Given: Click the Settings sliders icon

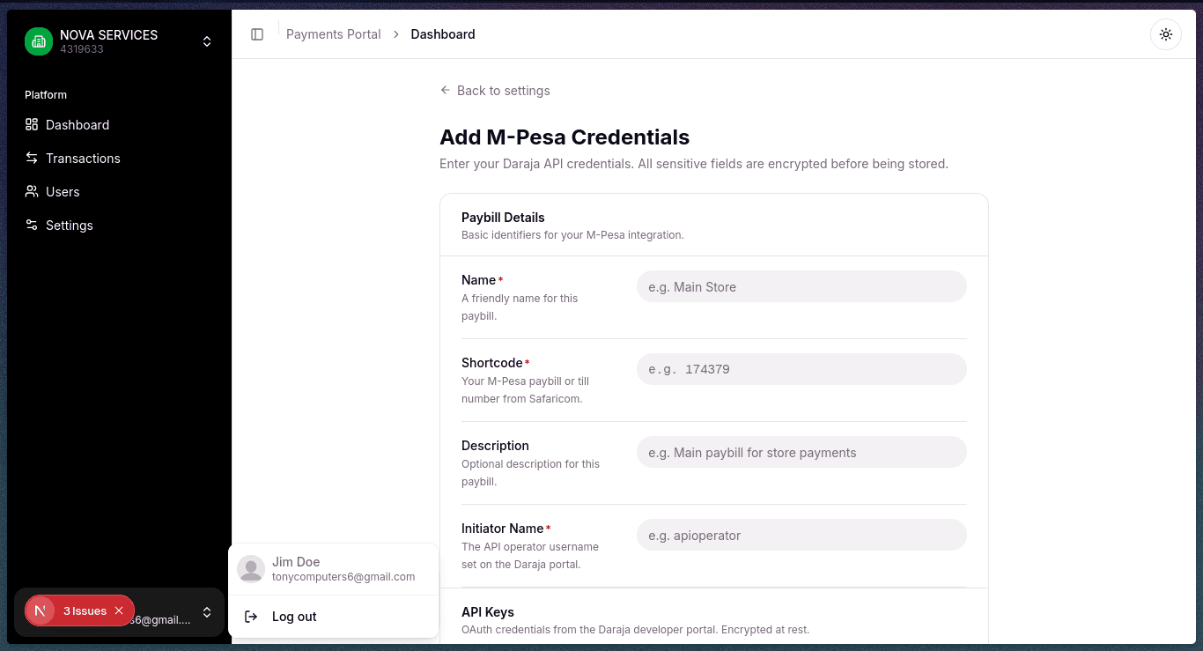Looking at the screenshot, I should point(32,225).
